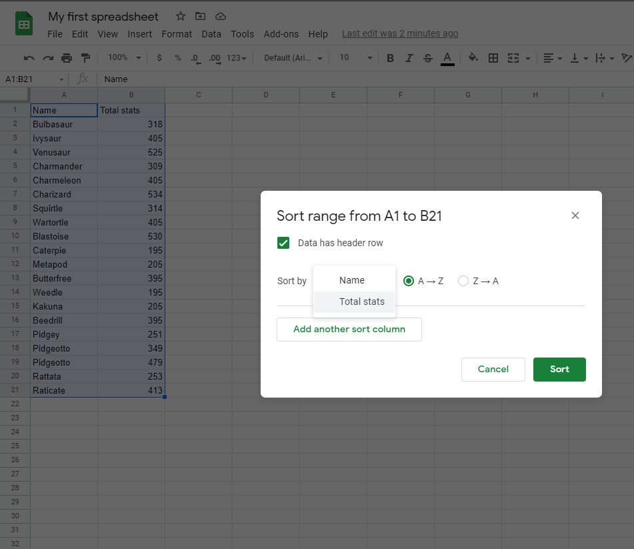634x549 pixels.
Task: Uncheck Data has header row checkbox
Action: pyautogui.click(x=283, y=243)
